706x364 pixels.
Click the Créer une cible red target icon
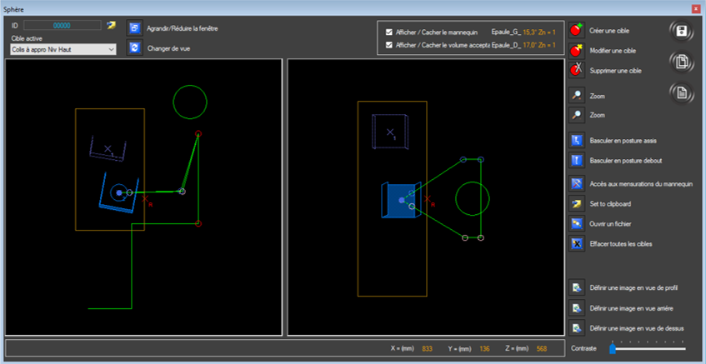[577, 30]
